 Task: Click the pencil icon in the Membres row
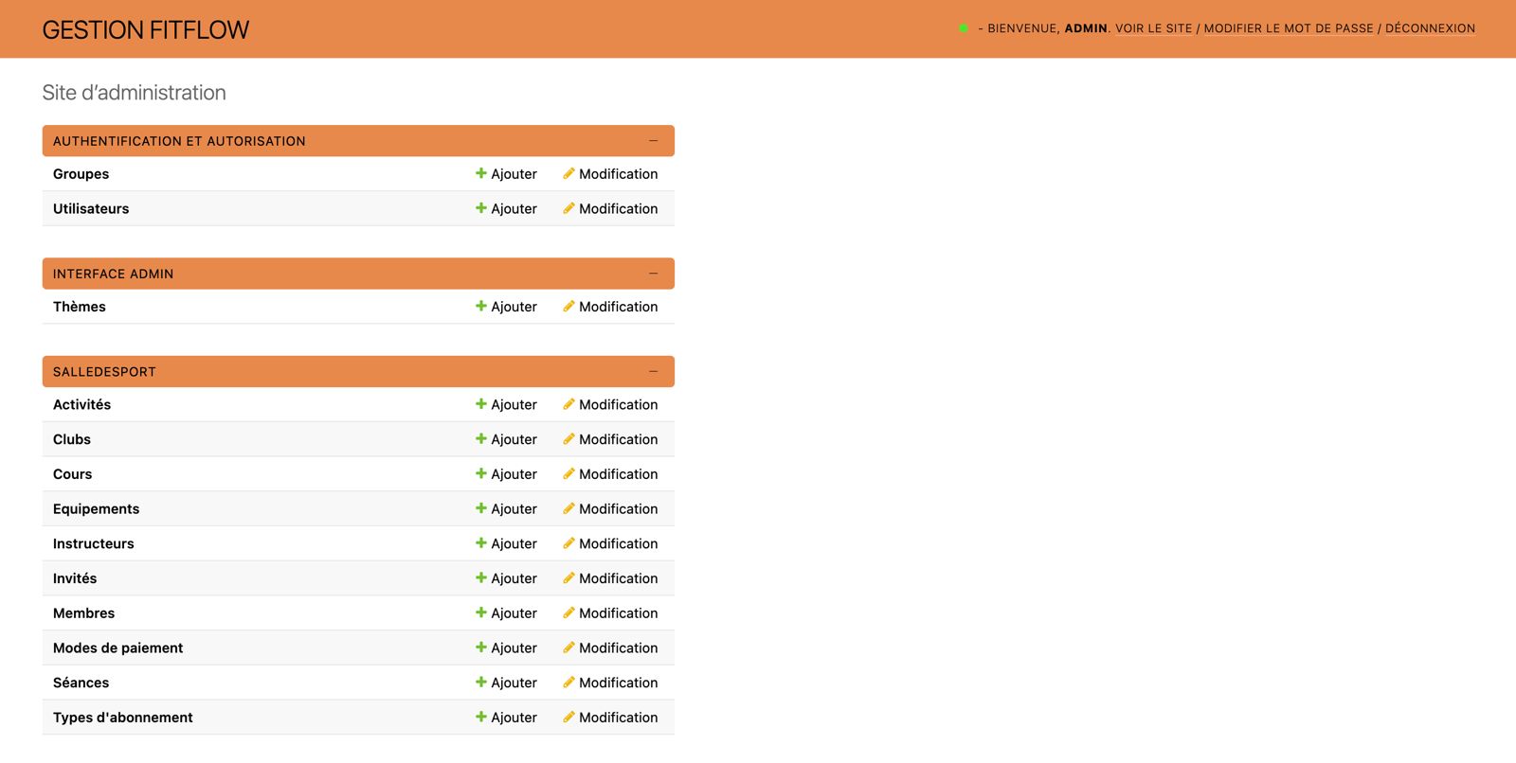click(x=568, y=612)
